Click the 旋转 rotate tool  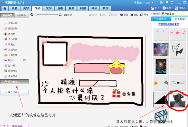tap(124, 15)
